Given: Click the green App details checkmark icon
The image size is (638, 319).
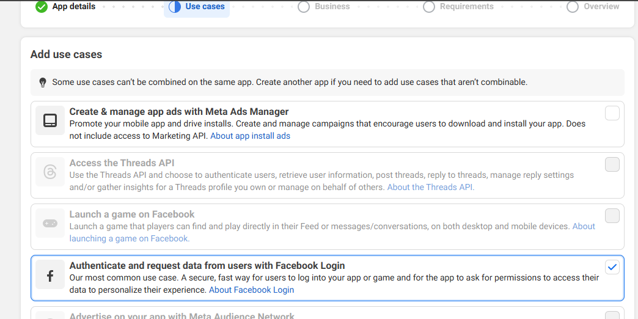Looking at the screenshot, I should coord(42,7).
